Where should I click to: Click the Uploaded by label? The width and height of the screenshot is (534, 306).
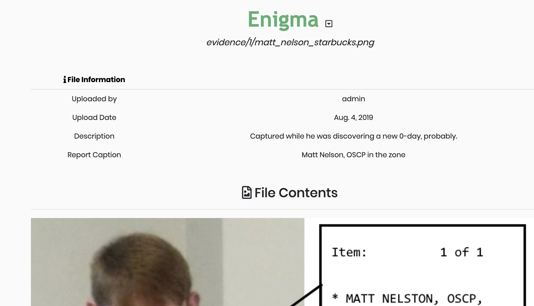pos(94,99)
